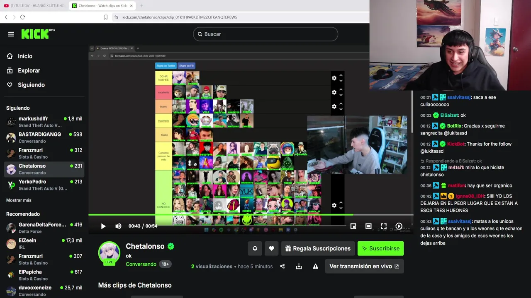Reload the current page
The height and width of the screenshot is (298, 531).
[x=22, y=17]
